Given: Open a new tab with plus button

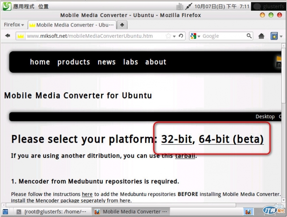Looking at the screenshot, I should 122,25.
